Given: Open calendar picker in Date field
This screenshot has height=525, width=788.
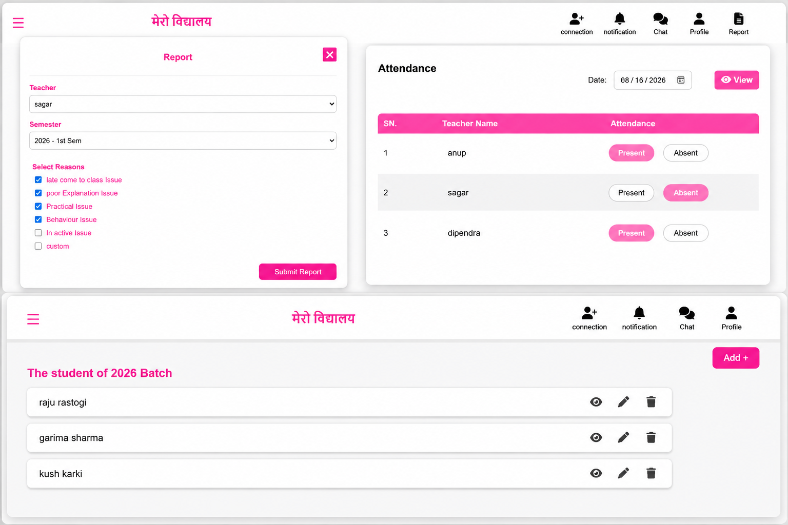Looking at the screenshot, I should [x=681, y=80].
